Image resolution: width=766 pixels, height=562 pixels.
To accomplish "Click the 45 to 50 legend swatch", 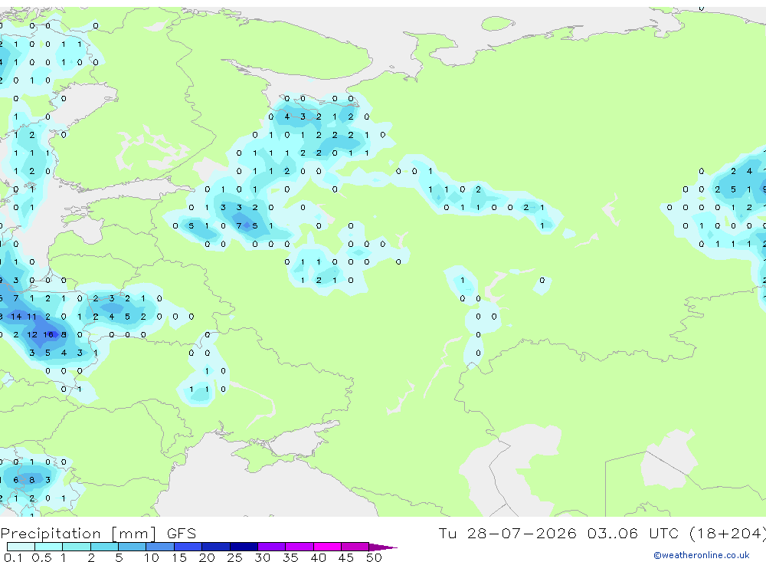I will click(355, 547).
